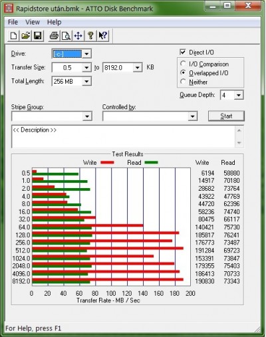Click the Start button
This screenshot has width=266, height=337.
226,116
